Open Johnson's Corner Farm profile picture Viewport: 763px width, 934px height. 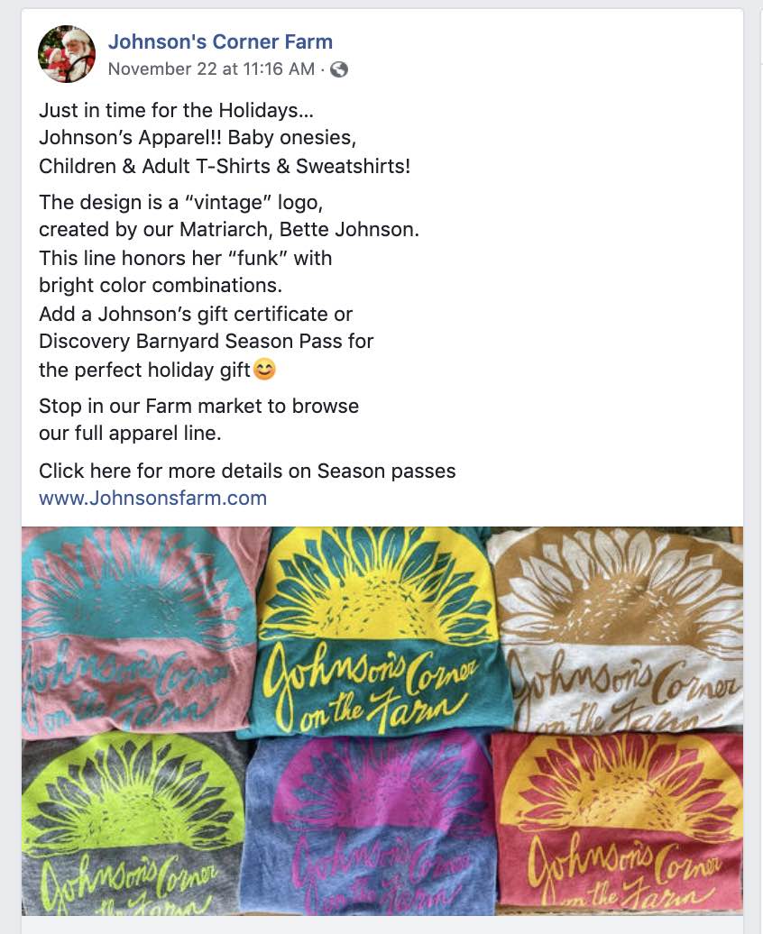pyautogui.click(x=66, y=53)
